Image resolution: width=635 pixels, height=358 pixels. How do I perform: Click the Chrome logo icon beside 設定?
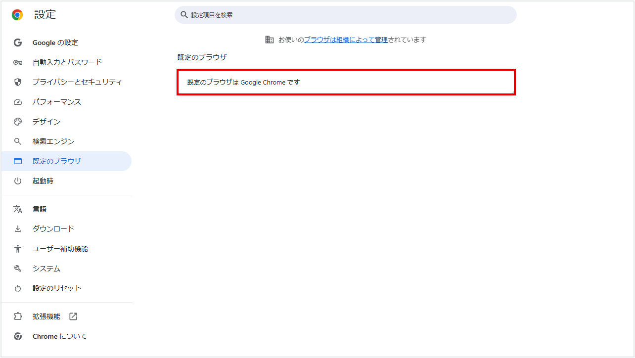[x=17, y=15]
